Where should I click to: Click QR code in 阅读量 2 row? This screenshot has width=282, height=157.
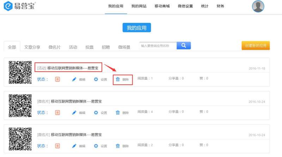point(20,139)
